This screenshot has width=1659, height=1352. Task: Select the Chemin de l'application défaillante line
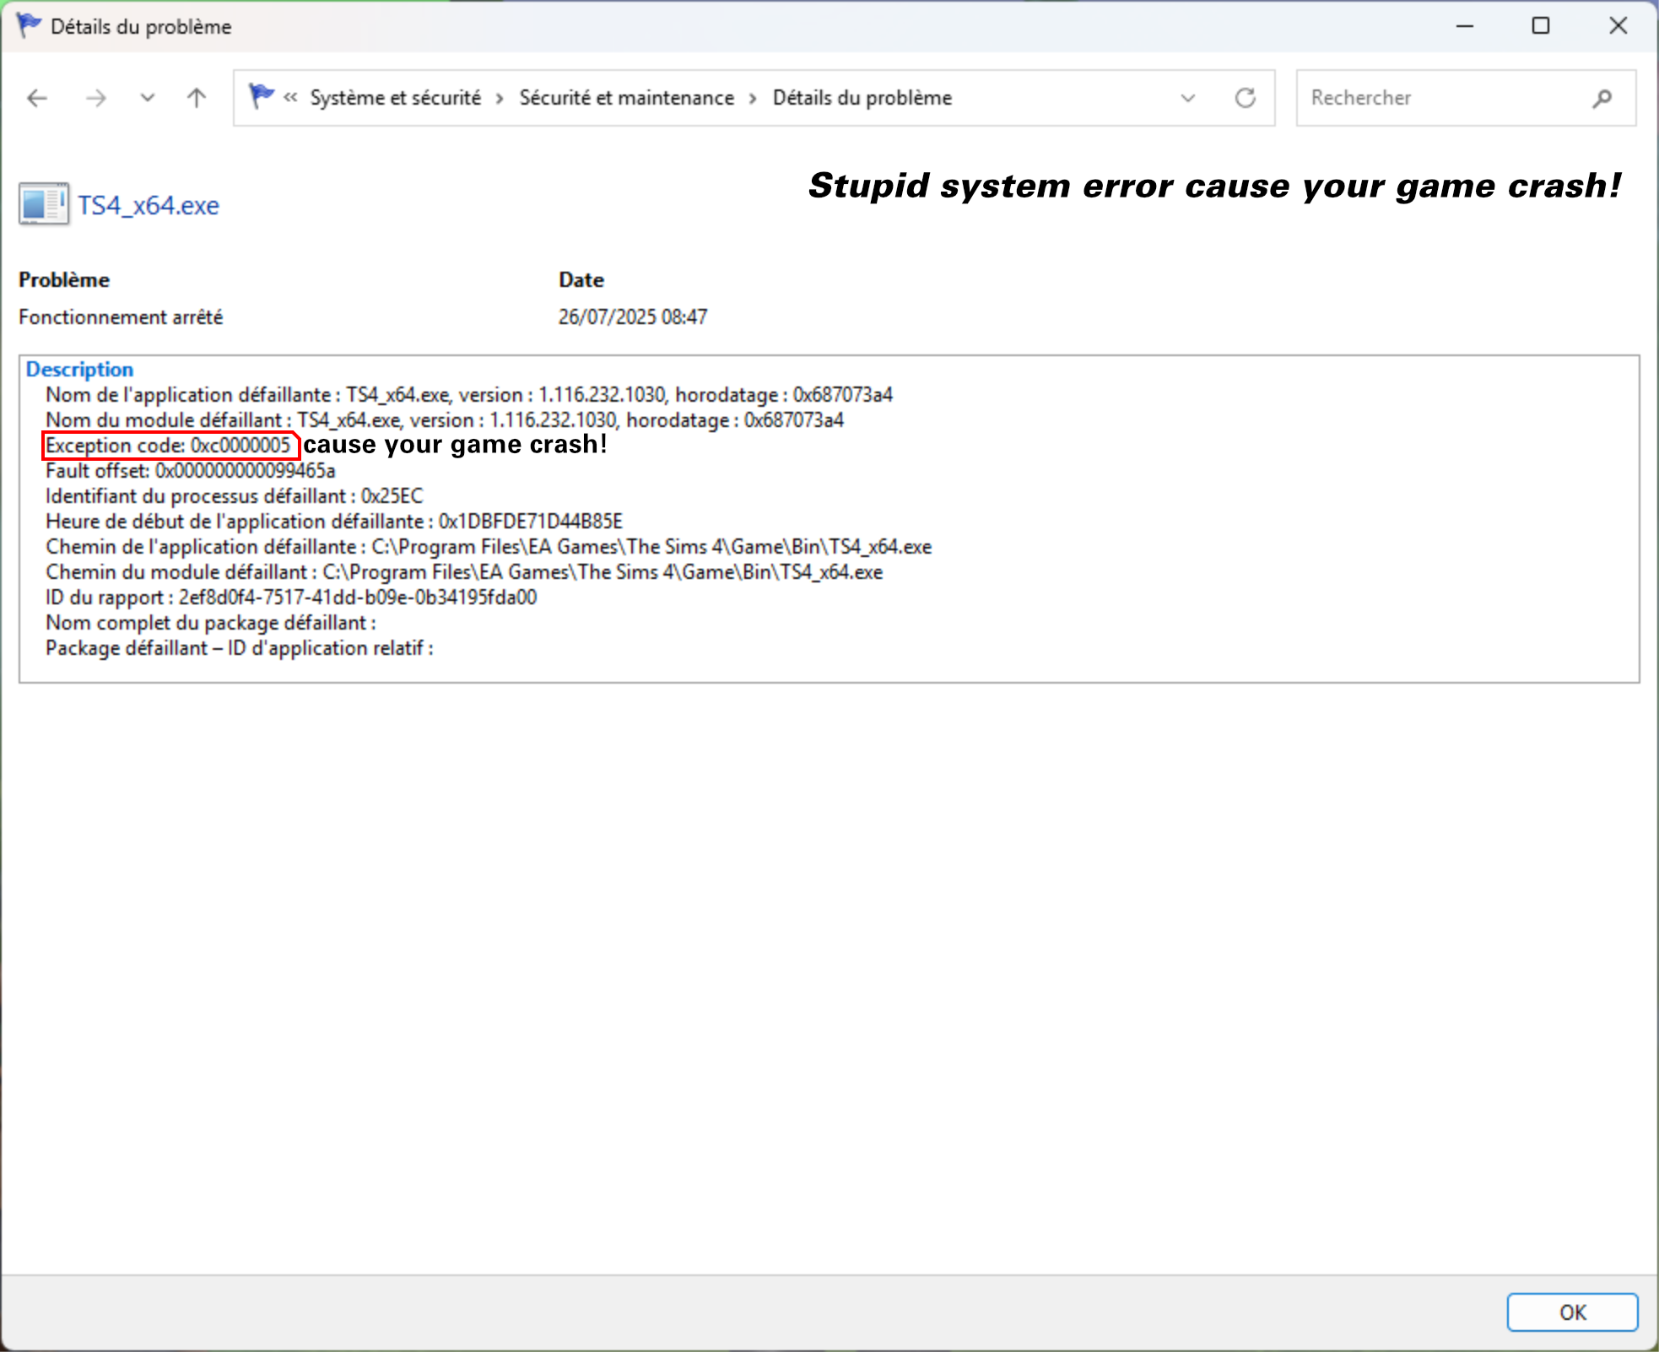[x=489, y=547]
